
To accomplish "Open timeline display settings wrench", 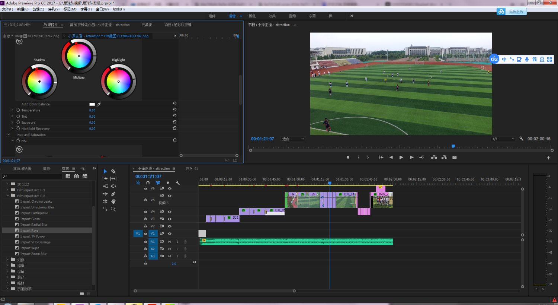I will [177, 183].
